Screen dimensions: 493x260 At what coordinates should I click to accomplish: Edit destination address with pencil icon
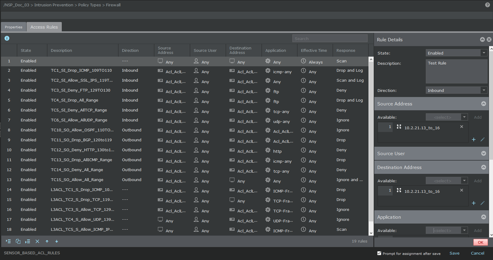482,203
